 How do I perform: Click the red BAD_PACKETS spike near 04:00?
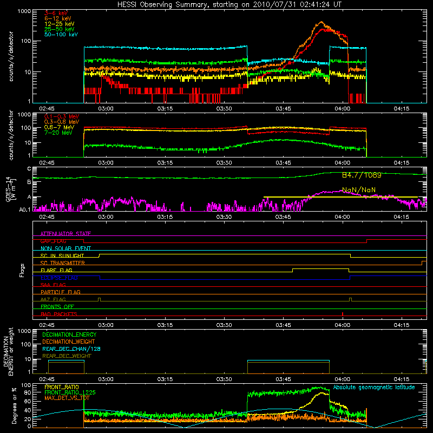pyautogui.click(x=343, y=314)
